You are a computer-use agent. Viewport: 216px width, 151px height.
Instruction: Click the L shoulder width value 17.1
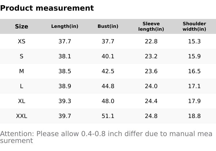(x=194, y=86)
